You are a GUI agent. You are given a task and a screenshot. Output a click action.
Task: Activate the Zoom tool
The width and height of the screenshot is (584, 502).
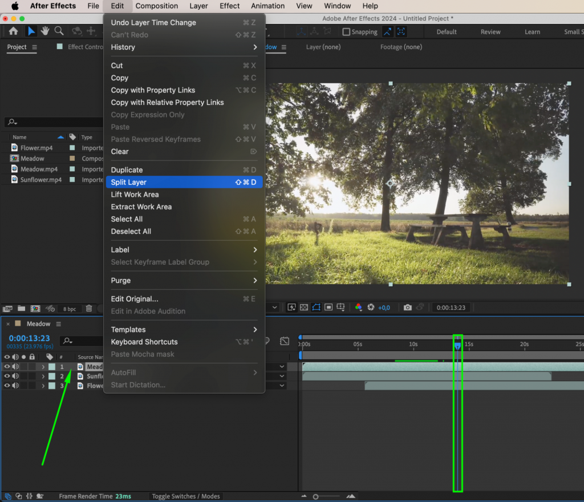(x=59, y=31)
